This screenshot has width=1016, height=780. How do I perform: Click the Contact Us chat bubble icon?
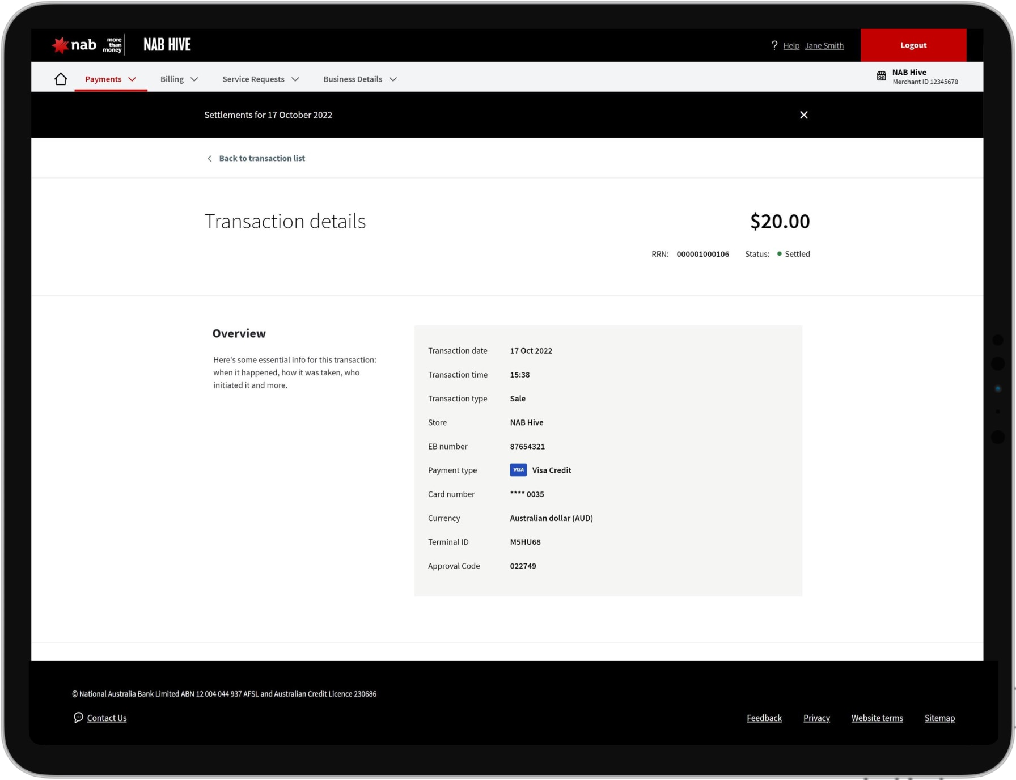78,718
